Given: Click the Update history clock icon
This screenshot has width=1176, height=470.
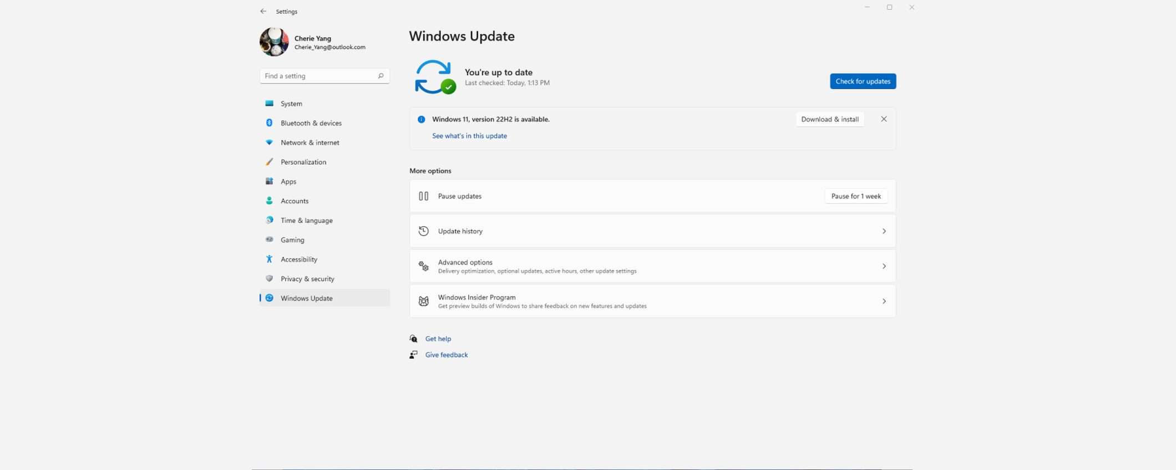Looking at the screenshot, I should pos(423,231).
